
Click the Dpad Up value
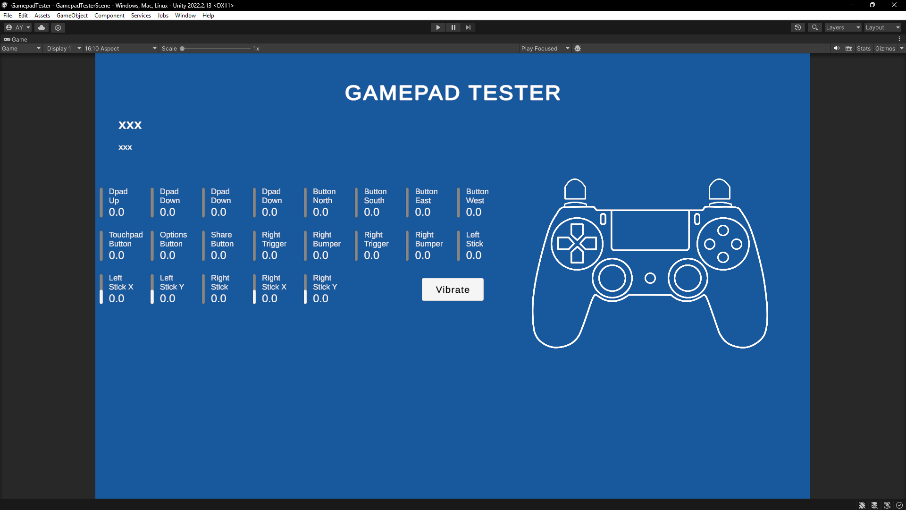point(117,212)
